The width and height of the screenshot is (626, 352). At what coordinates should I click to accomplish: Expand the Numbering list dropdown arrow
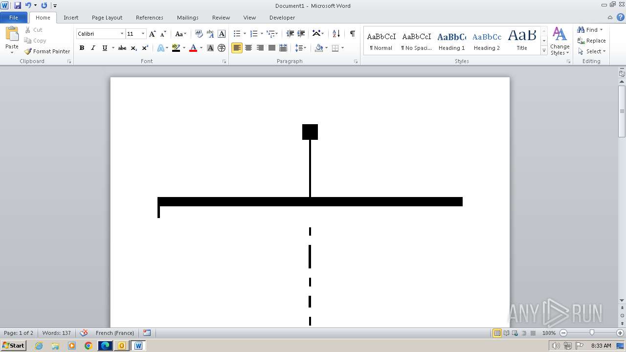(x=262, y=34)
